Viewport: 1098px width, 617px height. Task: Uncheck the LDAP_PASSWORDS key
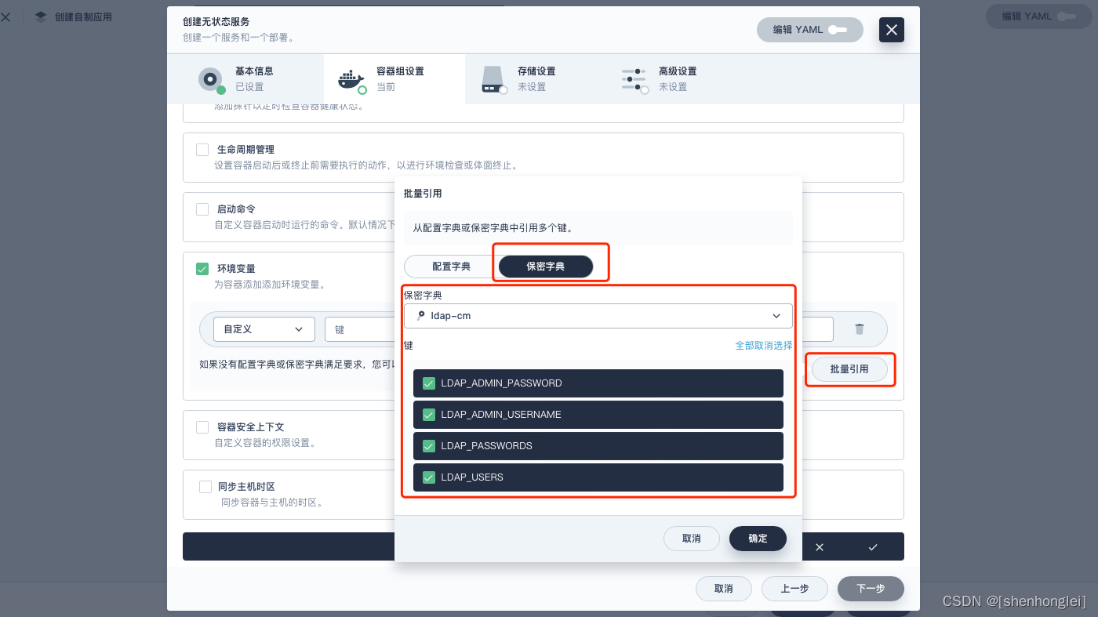pos(429,446)
